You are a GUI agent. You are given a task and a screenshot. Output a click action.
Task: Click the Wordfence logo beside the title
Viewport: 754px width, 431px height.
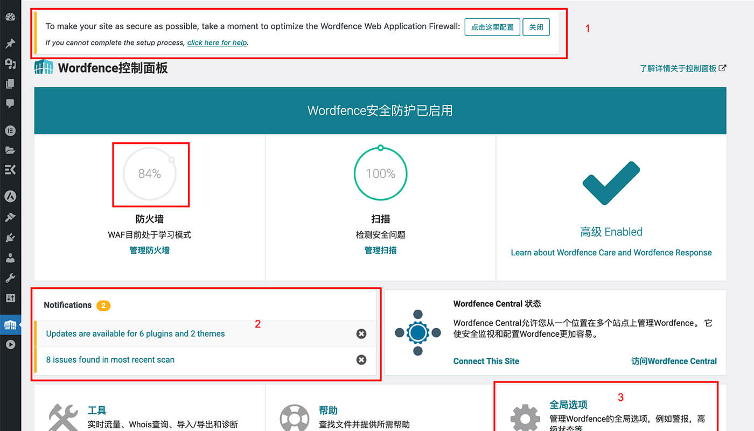(44, 67)
